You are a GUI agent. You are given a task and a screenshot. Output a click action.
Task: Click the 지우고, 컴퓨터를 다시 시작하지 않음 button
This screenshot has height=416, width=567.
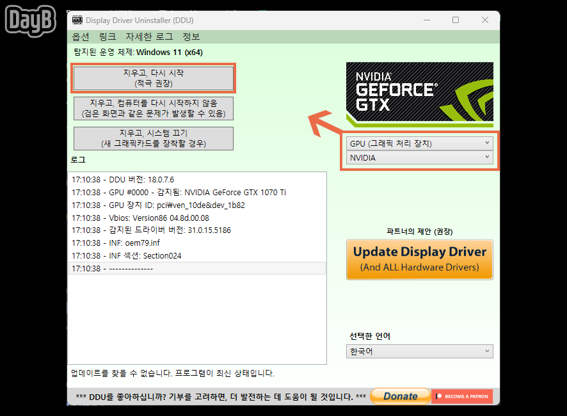click(x=153, y=109)
